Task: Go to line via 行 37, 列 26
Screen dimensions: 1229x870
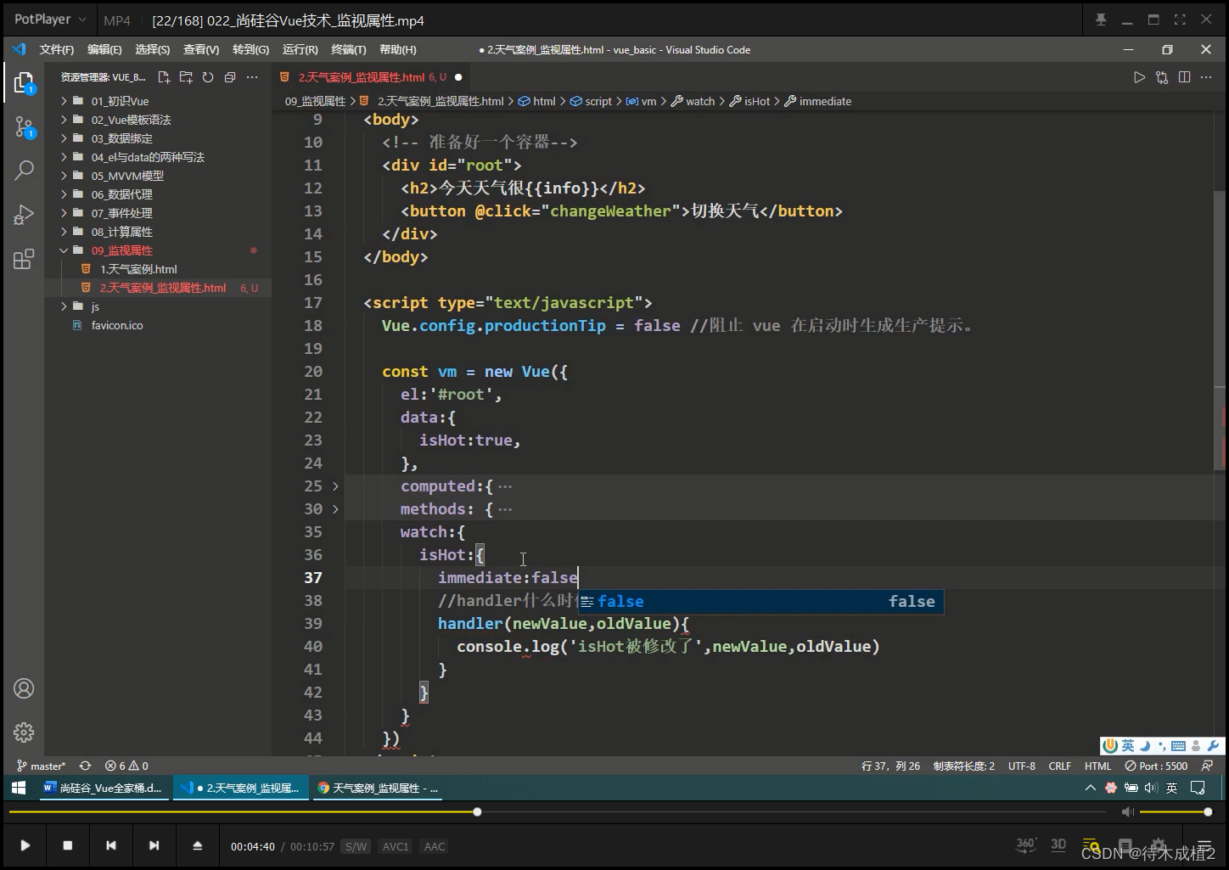Action: [890, 766]
